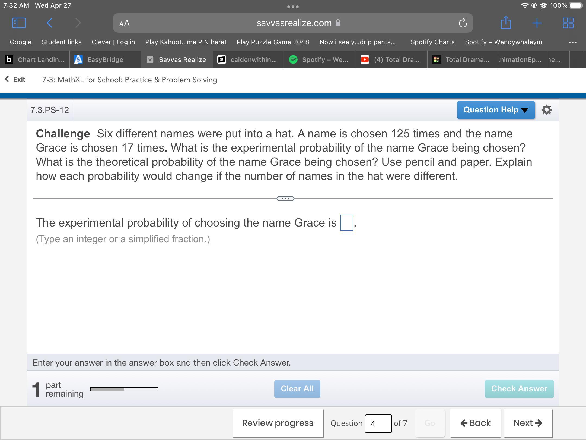The width and height of the screenshot is (586, 440).
Task: Open the share sheet icon
Action: 506,23
